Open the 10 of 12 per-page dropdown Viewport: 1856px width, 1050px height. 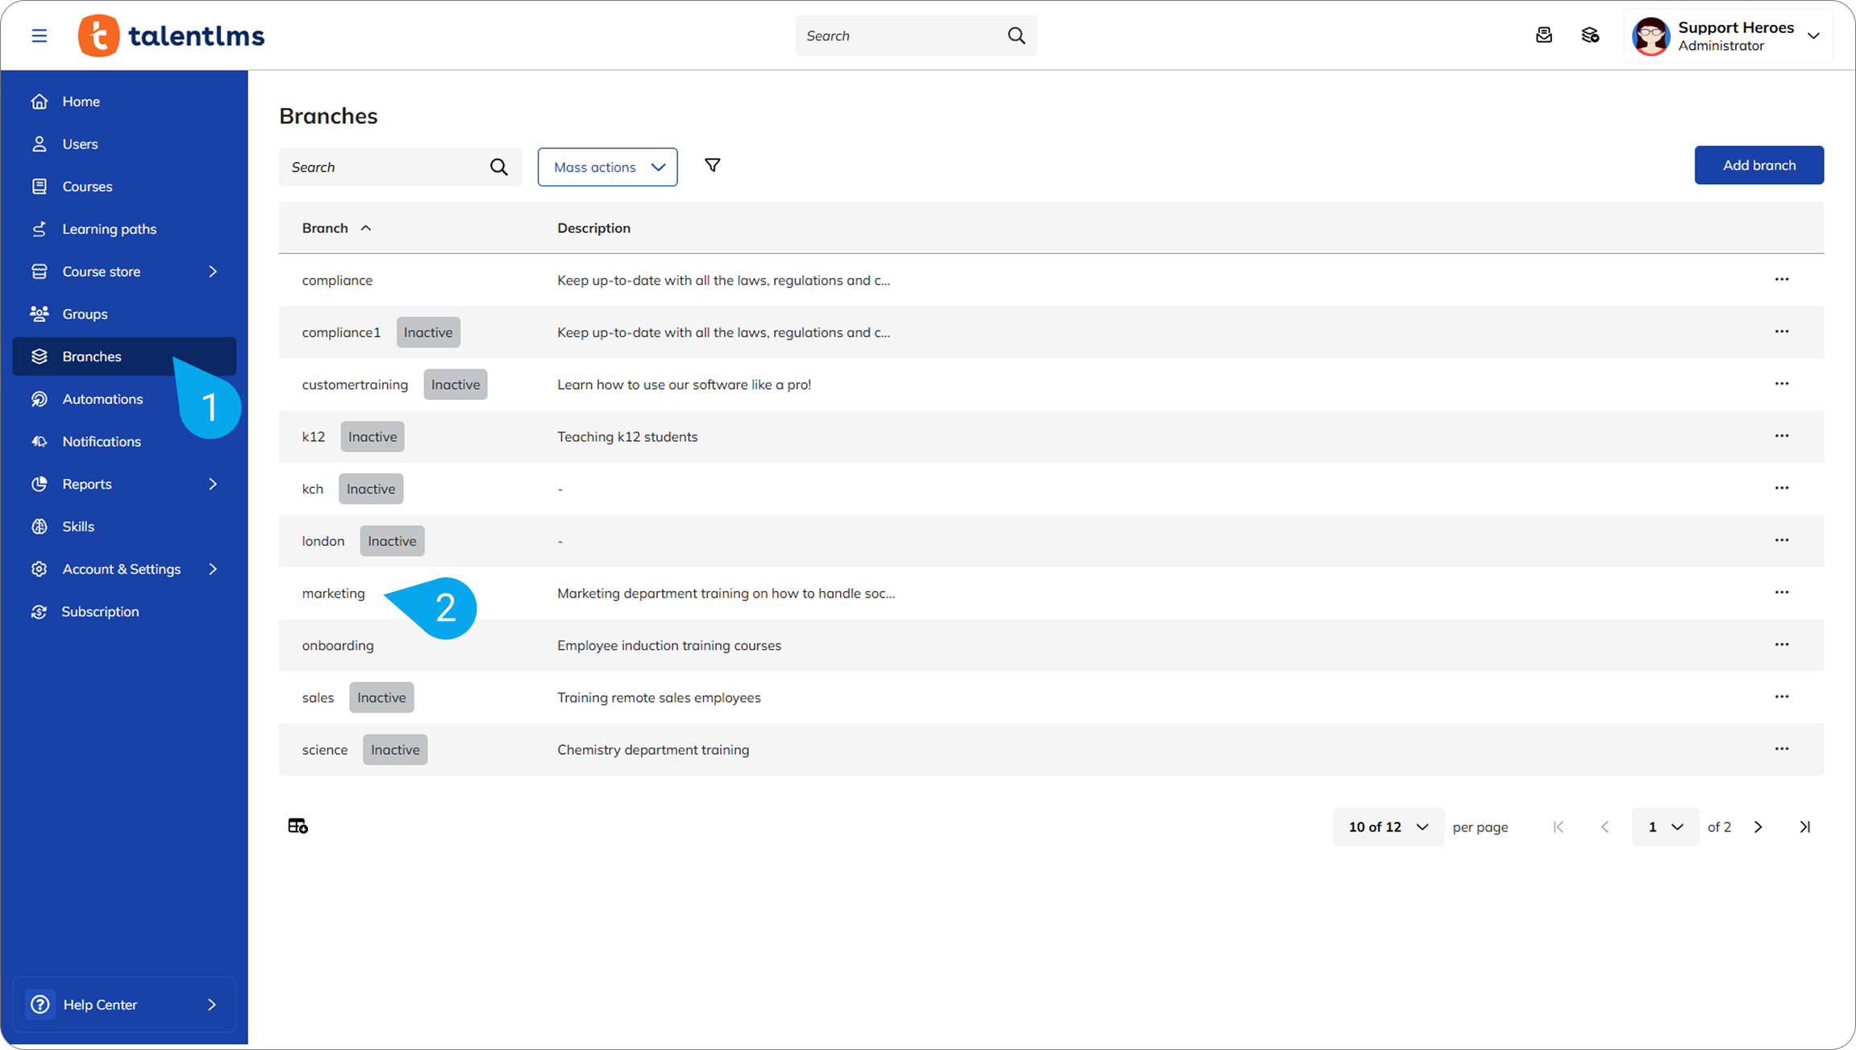tap(1388, 827)
